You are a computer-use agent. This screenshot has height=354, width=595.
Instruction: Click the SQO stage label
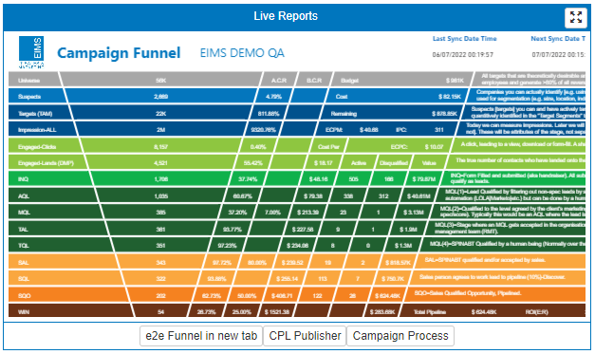click(24, 295)
